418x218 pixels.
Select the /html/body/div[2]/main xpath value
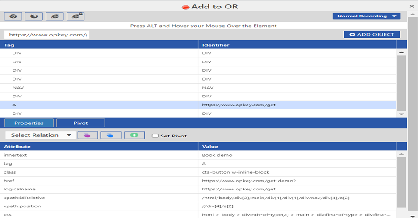click(297, 198)
